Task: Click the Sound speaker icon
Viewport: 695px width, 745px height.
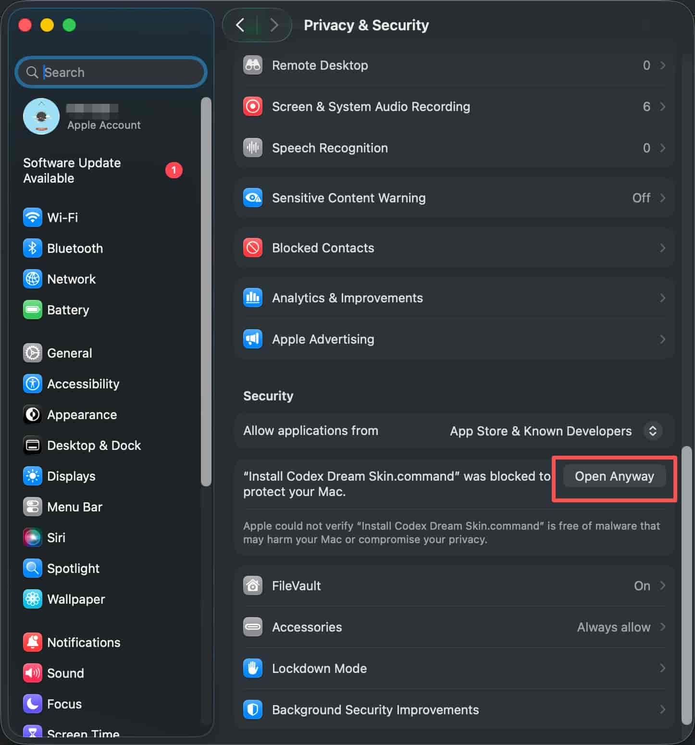Action: pos(33,673)
